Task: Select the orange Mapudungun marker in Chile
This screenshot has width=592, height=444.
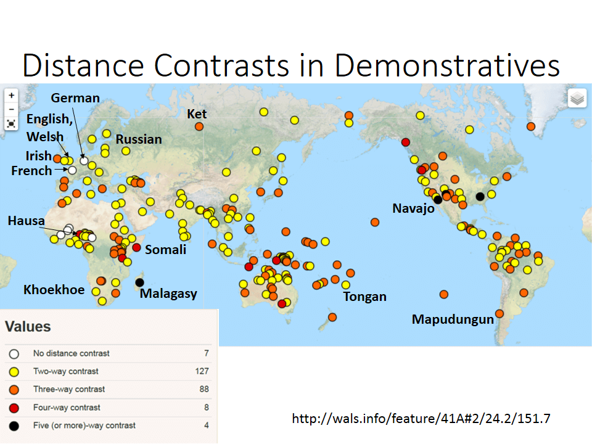Action: tap(499, 313)
